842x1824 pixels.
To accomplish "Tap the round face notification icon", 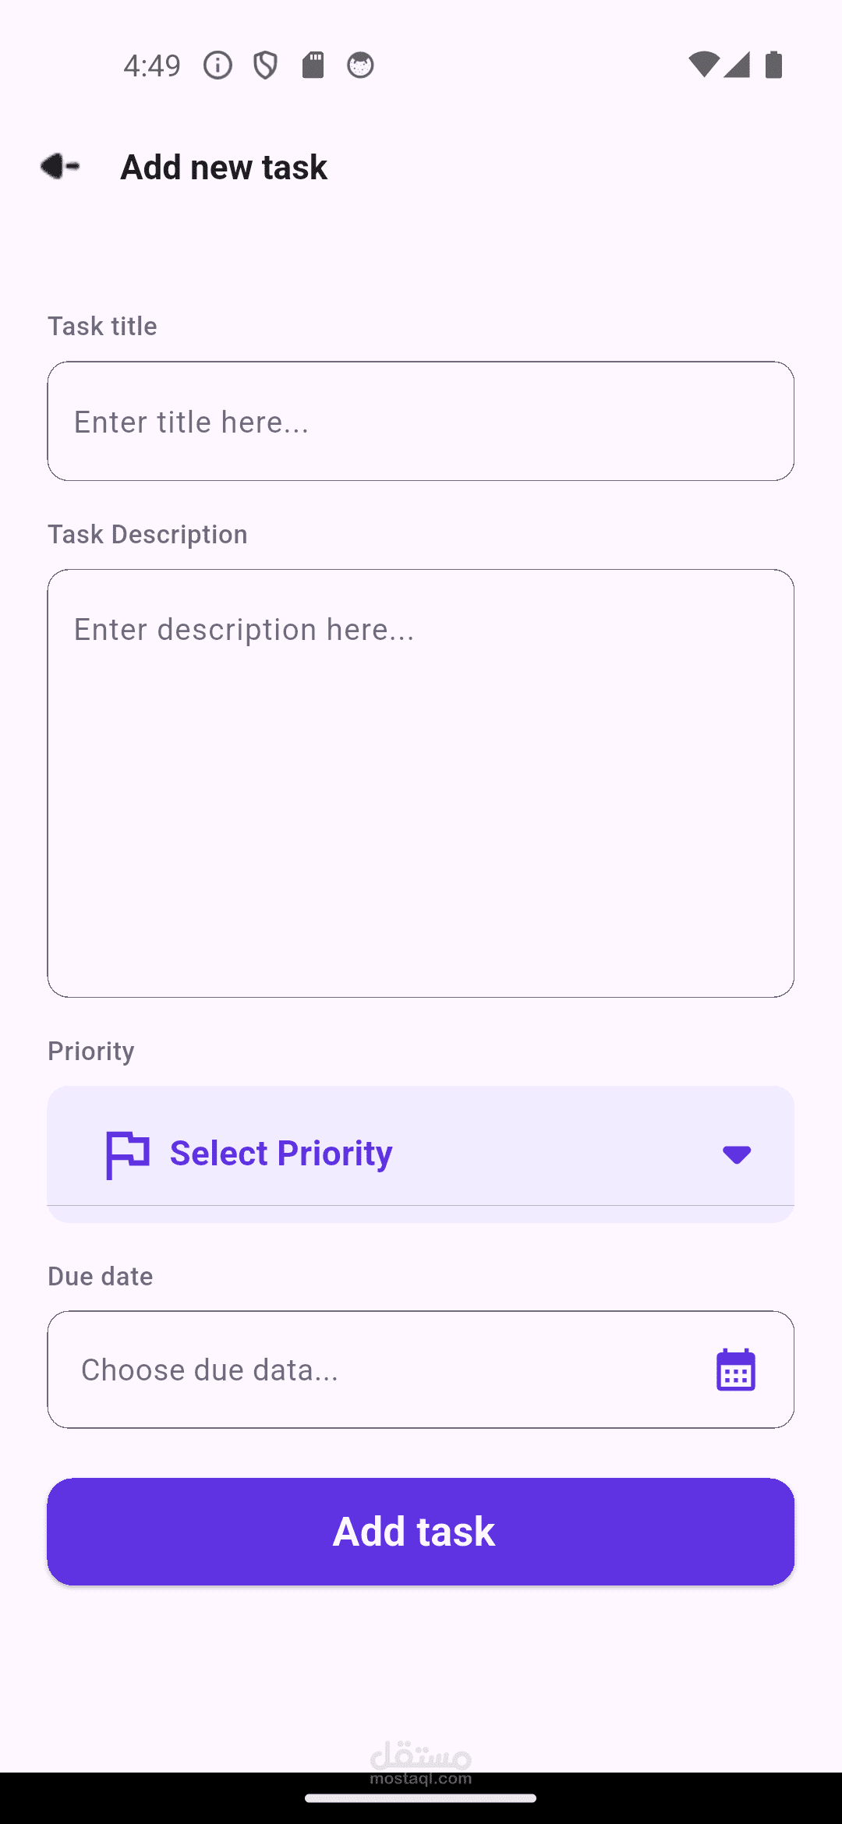I will [x=360, y=65].
